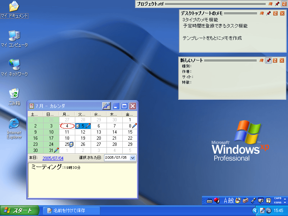The height and width of the screenshot is (216, 288).
Task: Click the 特徴: line in 新しいノート
Action: pyautogui.click(x=186, y=82)
